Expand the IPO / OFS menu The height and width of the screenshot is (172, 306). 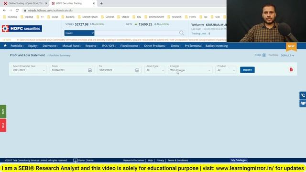click(x=109, y=46)
